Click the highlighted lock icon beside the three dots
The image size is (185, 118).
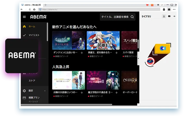[169, 9]
